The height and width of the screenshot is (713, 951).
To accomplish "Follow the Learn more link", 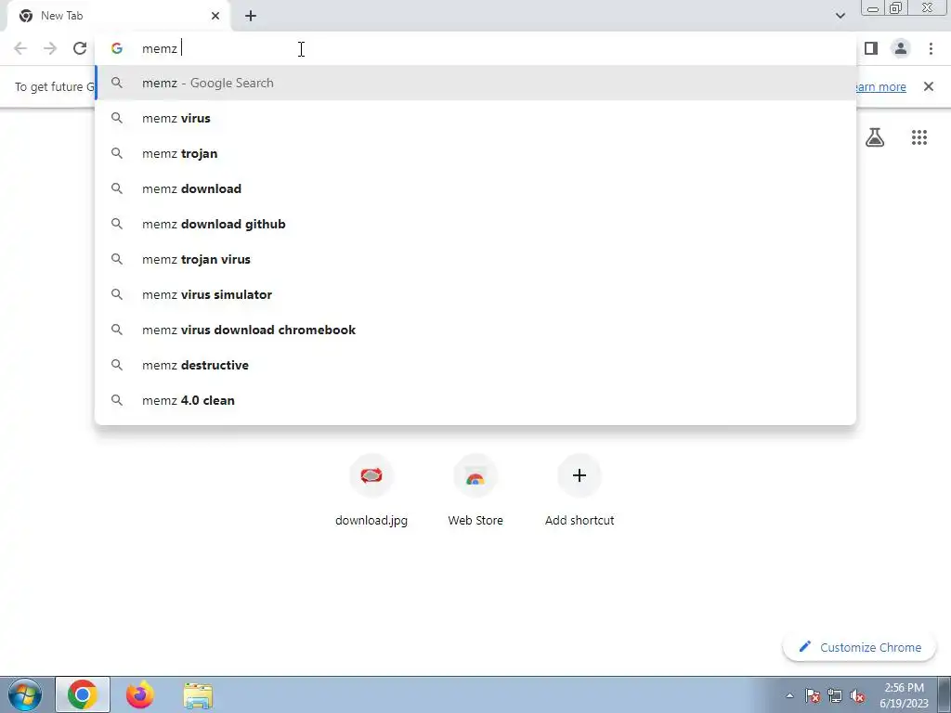I will 879,86.
